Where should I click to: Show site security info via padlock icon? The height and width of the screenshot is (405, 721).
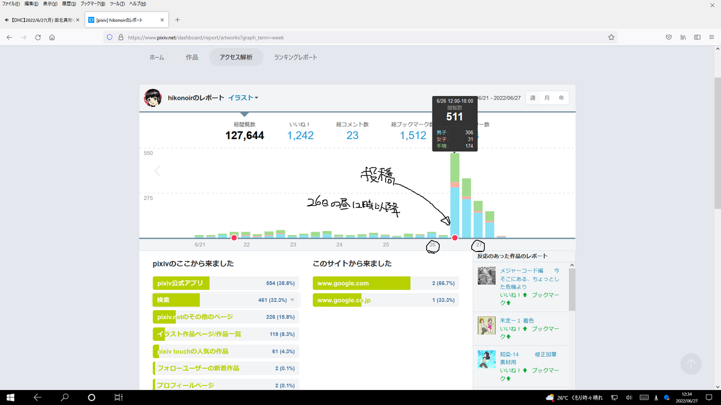click(121, 37)
